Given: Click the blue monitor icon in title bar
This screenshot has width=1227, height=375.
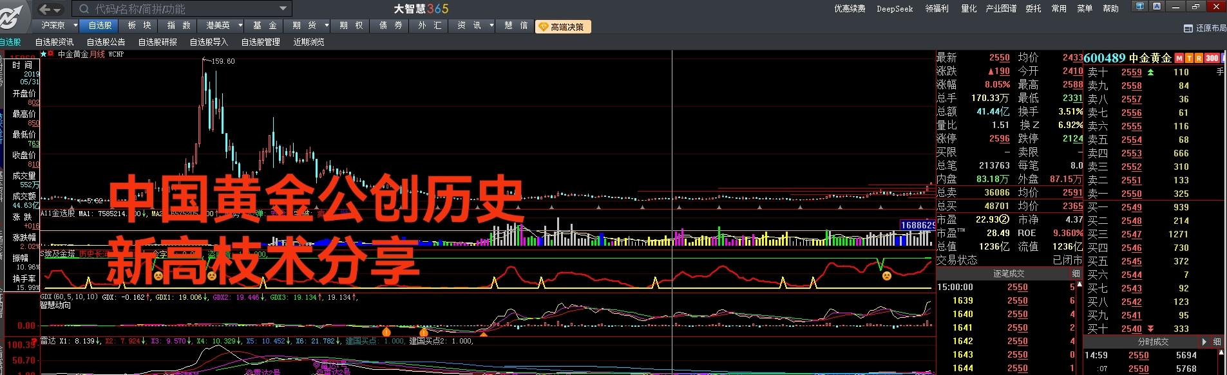Looking at the screenshot, I should (x=1141, y=6).
